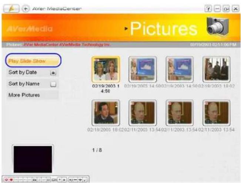Enable the Sort by Name option box
241x183 pixels.
pyautogui.click(x=53, y=84)
